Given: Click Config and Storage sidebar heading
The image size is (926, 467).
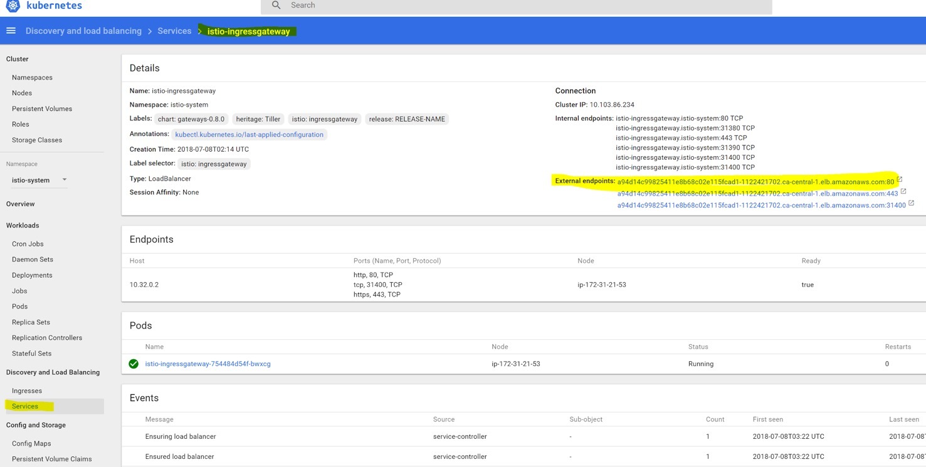Looking at the screenshot, I should click(x=36, y=425).
